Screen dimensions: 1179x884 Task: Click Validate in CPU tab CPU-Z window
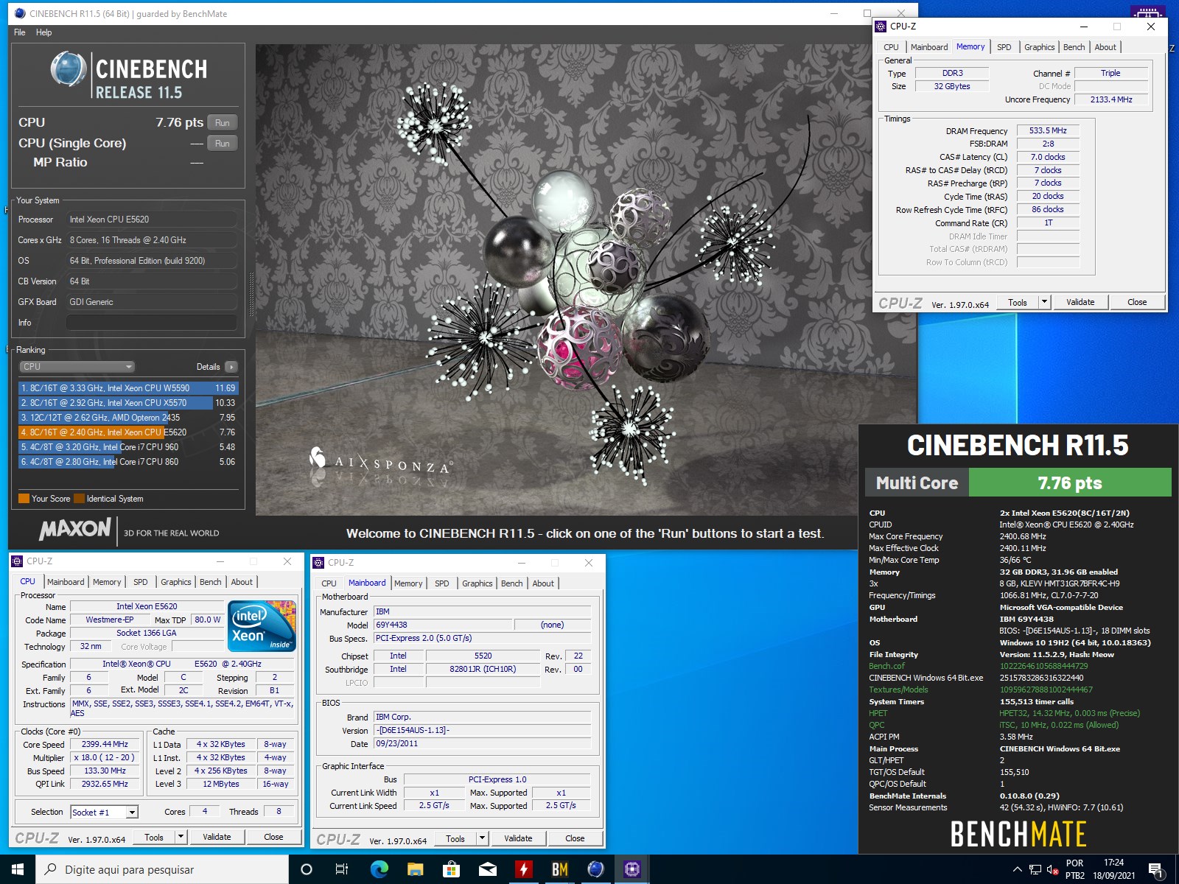pos(217,837)
